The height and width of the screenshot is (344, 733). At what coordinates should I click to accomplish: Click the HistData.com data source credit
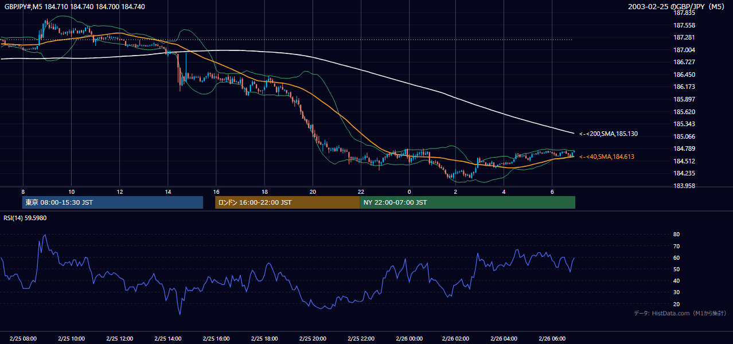coord(680,313)
